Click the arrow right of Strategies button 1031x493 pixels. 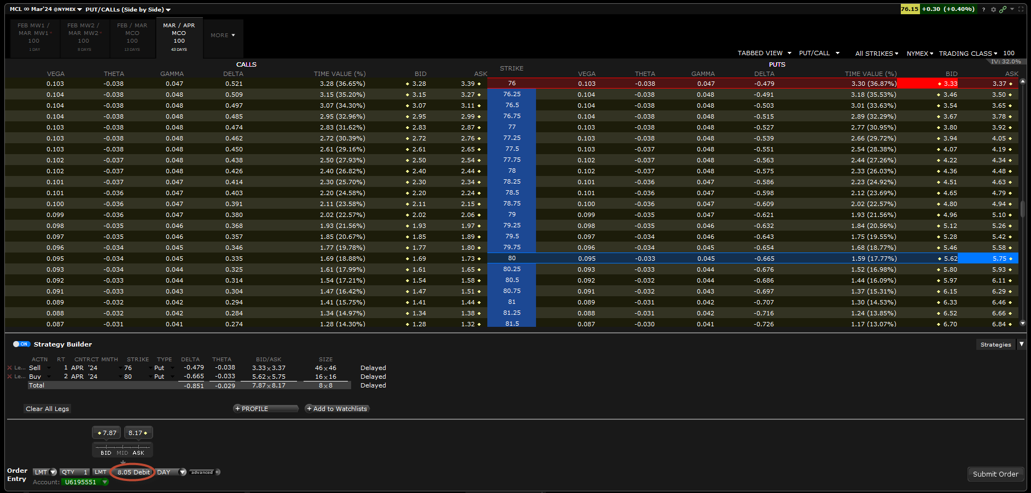(1021, 344)
